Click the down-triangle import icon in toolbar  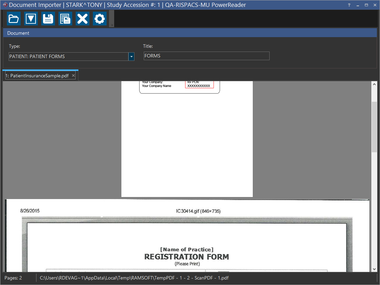point(31,19)
